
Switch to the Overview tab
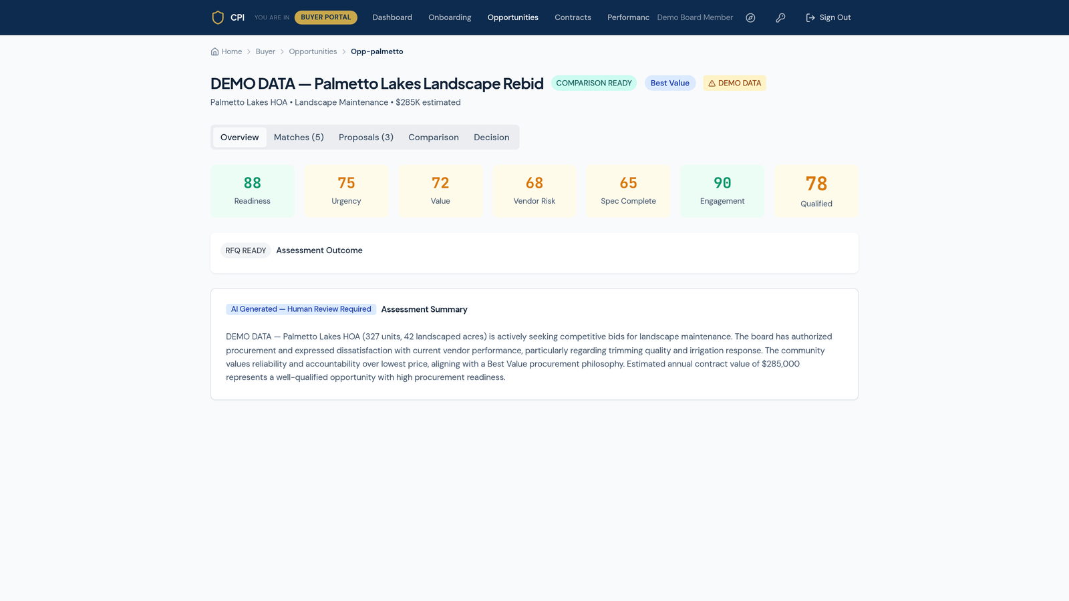click(x=239, y=138)
